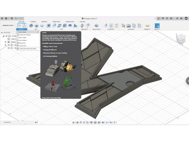Image resolution: width=189 pixels, height=142 pixels.
Task: Click the New Setup folder icon in the ribbon
Action: click(19, 26)
